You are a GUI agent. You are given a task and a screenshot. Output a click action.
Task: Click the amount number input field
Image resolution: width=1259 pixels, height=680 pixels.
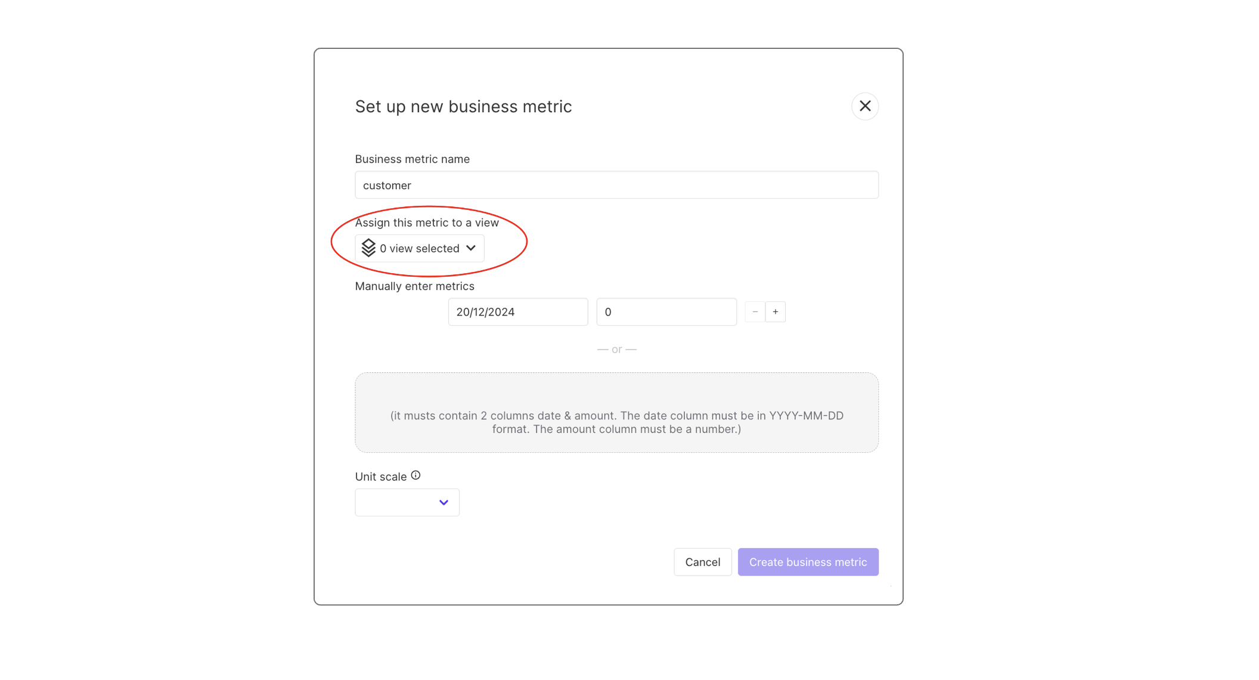coord(665,311)
